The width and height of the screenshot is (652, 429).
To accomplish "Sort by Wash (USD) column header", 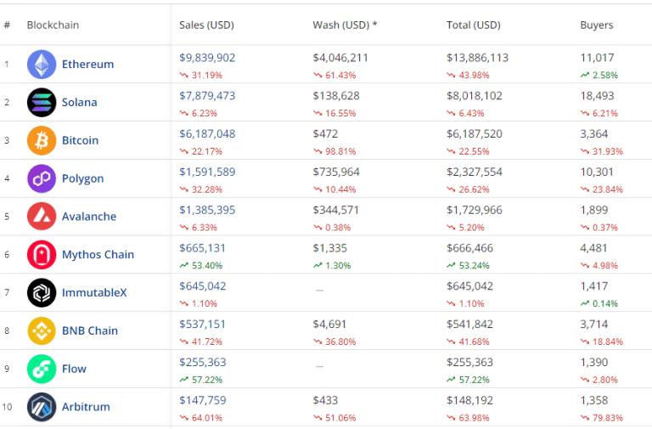I will [x=345, y=25].
